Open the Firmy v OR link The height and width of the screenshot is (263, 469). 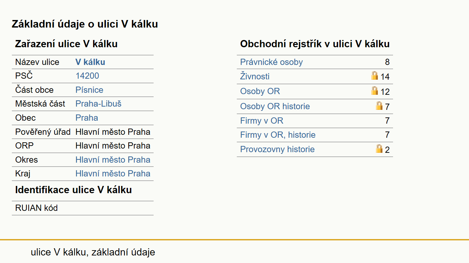pyautogui.click(x=261, y=121)
